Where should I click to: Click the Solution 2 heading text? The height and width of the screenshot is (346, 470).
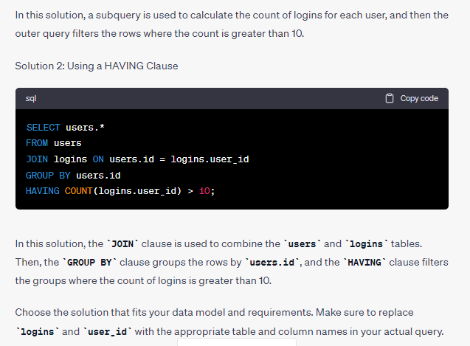pos(97,66)
